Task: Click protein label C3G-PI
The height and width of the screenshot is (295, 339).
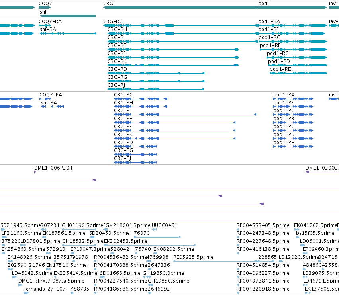Action: point(122,111)
